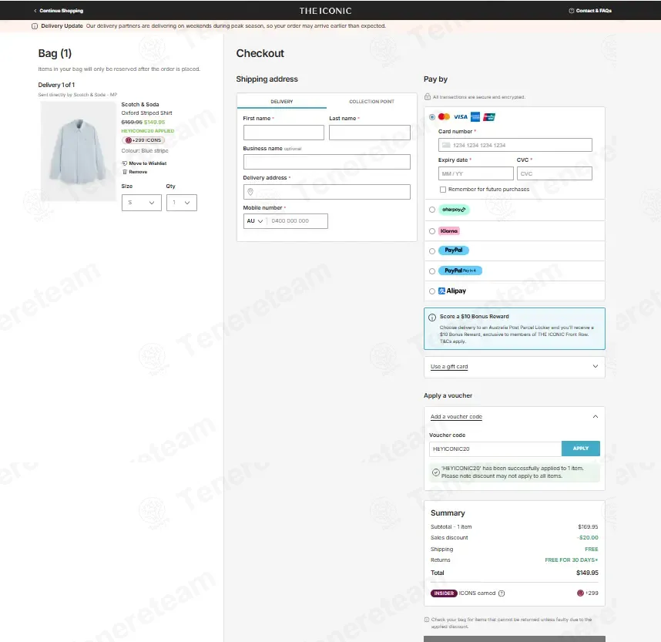
Task: Select the credit card payment radio button
Action: click(x=432, y=117)
